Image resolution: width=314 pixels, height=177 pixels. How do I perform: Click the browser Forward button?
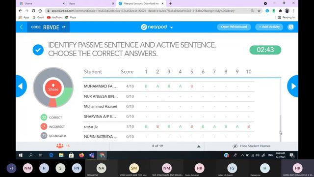click(x=27, y=11)
